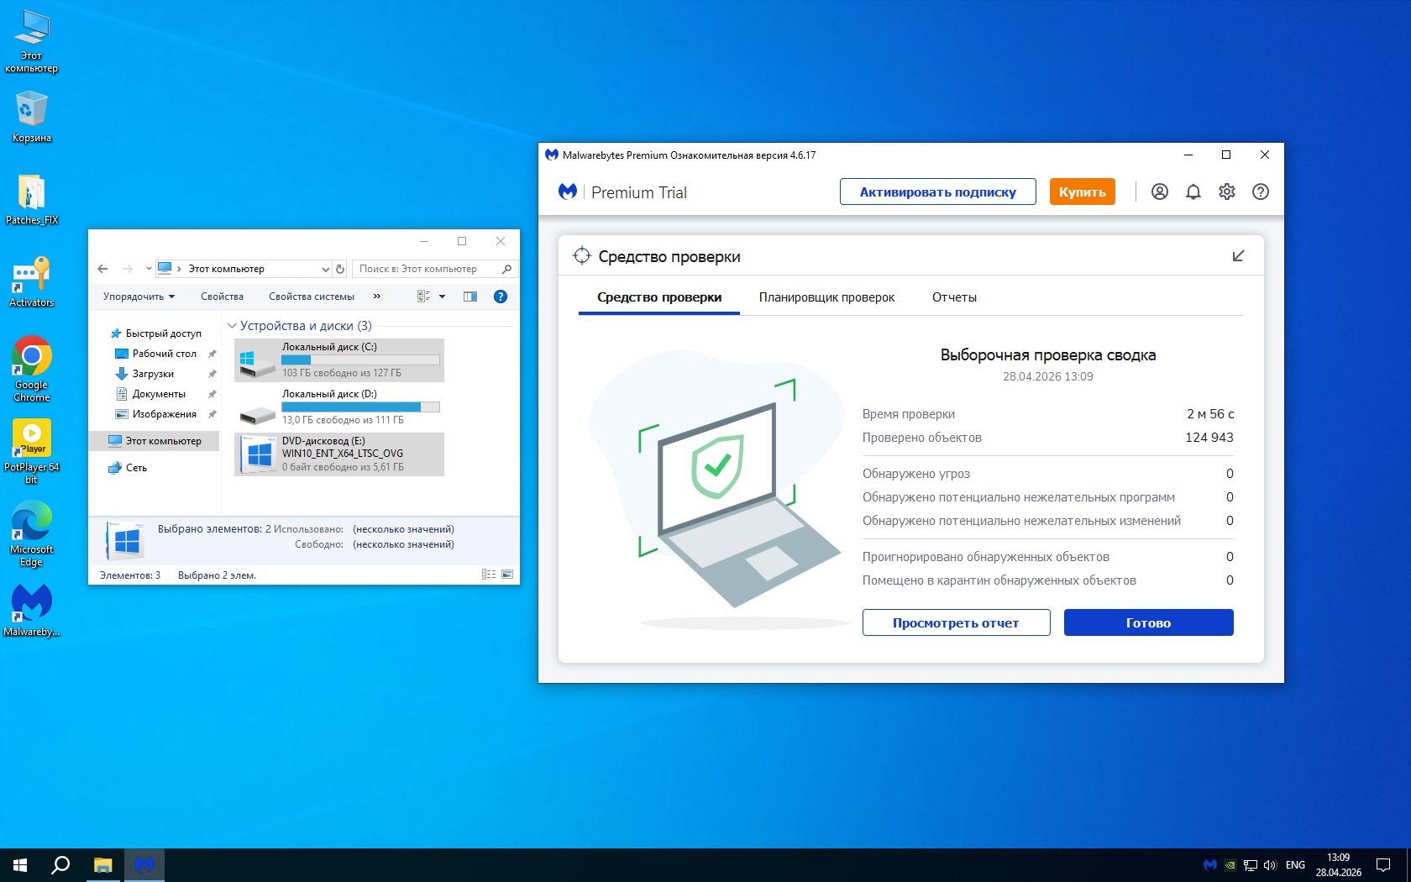Collapse the Устройства и диски group
Image resolution: width=1411 pixels, height=882 pixels.
[232, 326]
